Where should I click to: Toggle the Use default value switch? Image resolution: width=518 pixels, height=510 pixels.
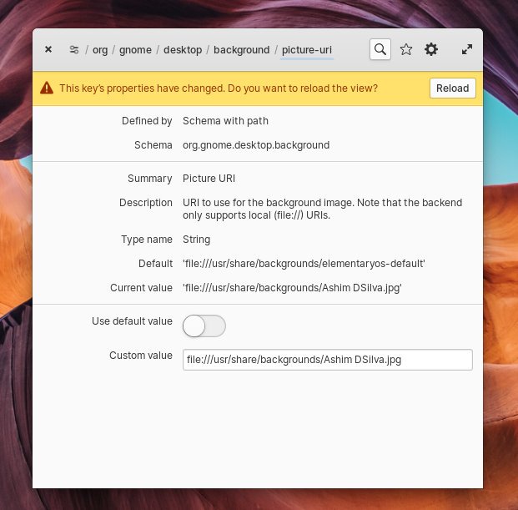point(204,326)
